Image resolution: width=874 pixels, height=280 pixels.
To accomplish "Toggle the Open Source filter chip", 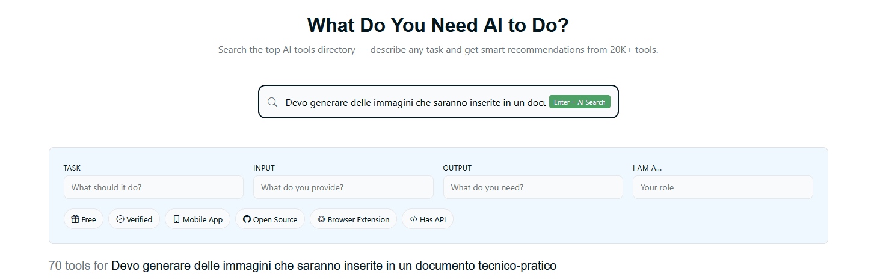I will [270, 219].
